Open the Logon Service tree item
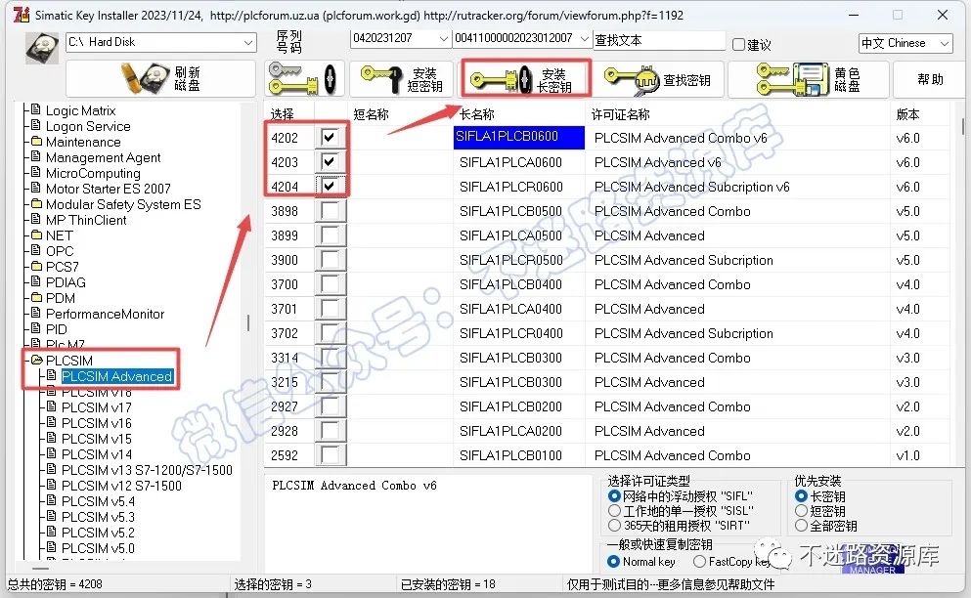 [x=88, y=126]
